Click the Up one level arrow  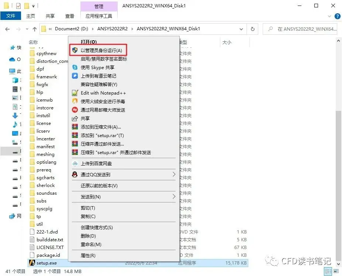(x=34, y=29)
